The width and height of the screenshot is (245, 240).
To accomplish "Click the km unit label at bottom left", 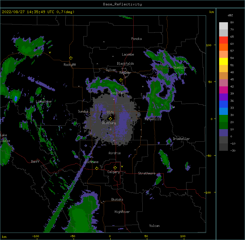I will click(x=4, y=237).
